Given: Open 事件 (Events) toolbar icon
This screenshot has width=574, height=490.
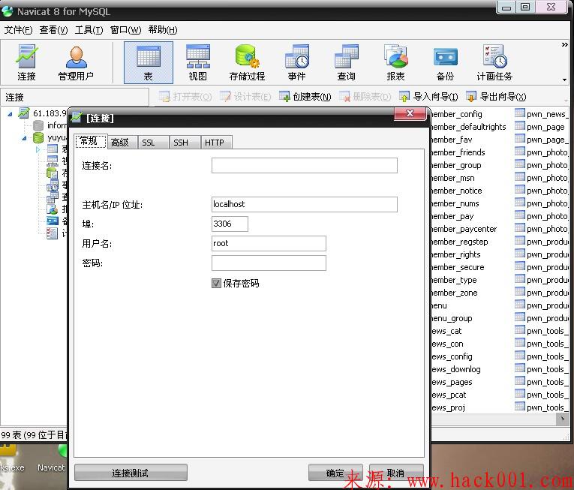Looking at the screenshot, I should coord(297,62).
